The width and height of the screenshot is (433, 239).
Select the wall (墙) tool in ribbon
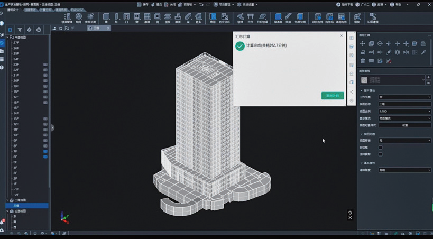[x=106, y=18]
